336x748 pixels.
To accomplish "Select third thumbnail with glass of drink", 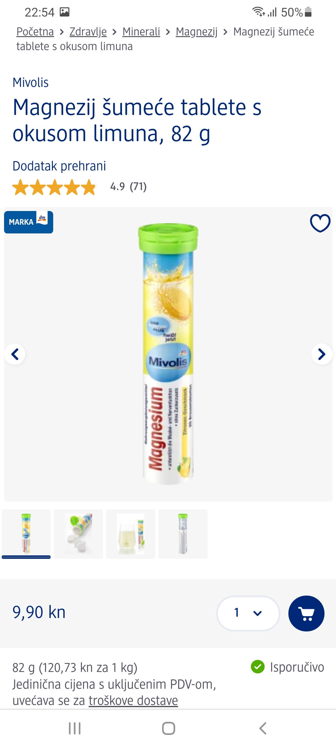I will click(x=131, y=534).
